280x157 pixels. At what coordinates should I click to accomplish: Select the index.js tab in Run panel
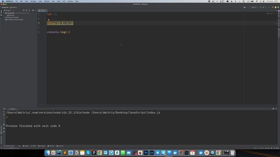[13, 109]
